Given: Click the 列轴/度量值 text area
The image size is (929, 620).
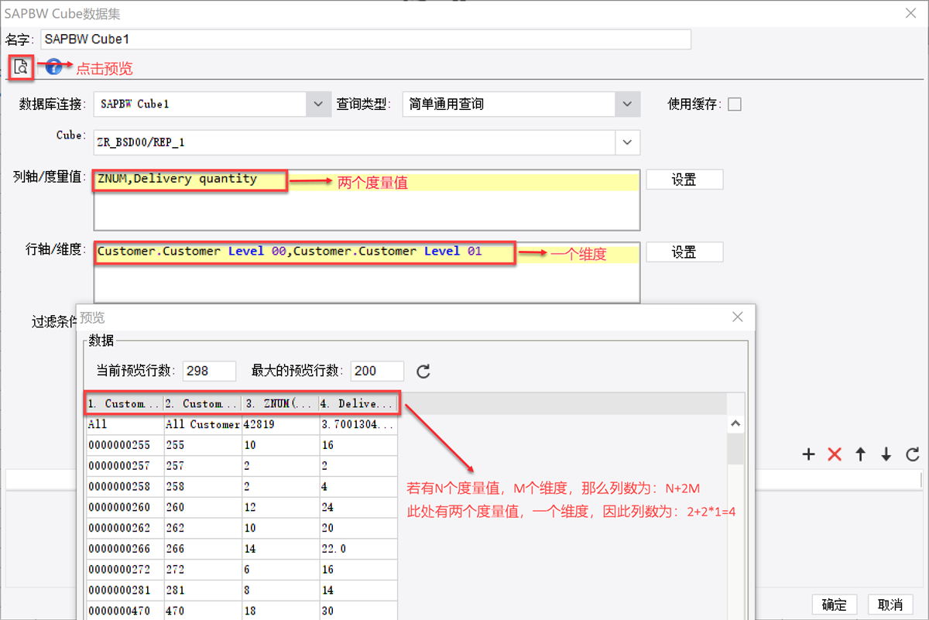Looking at the screenshot, I should tap(367, 200).
